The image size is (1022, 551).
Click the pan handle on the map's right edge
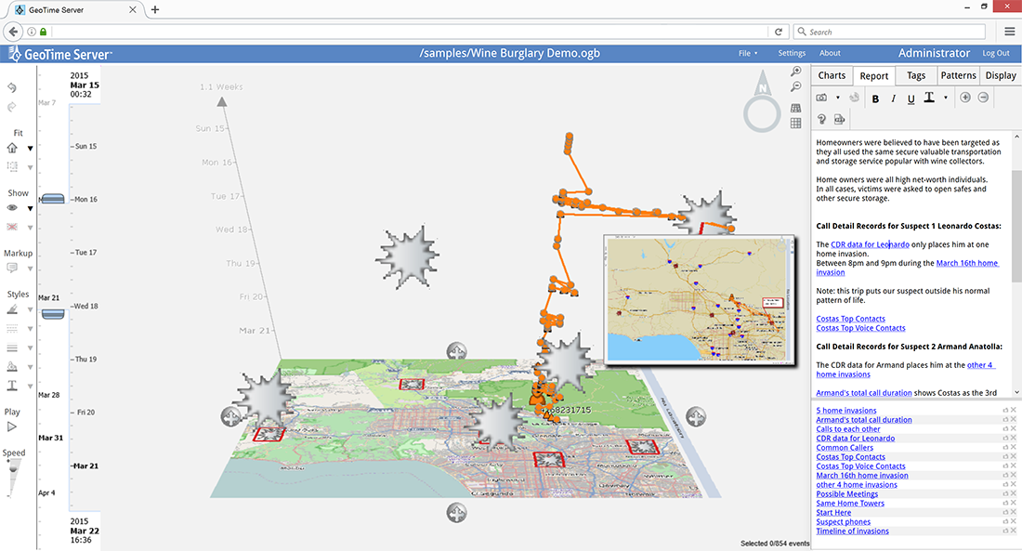pos(696,416)
